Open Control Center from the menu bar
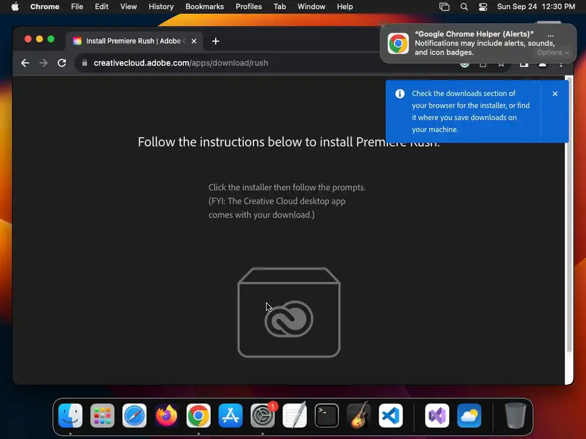Viewport: 586px width, 439px height. 483,7
